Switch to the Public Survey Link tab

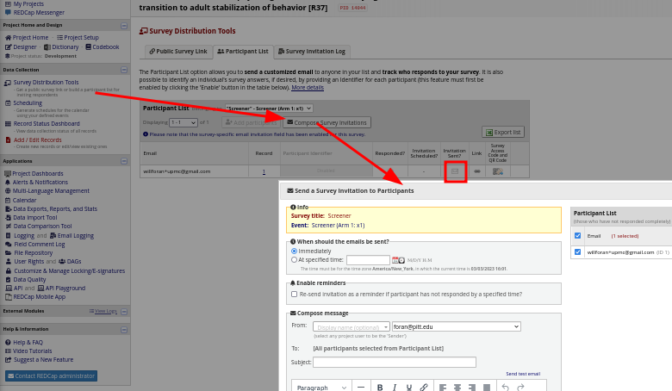point(177,52)
